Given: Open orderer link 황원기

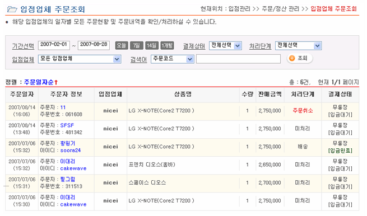Looking at the screenshot, I should coord(68,143).
